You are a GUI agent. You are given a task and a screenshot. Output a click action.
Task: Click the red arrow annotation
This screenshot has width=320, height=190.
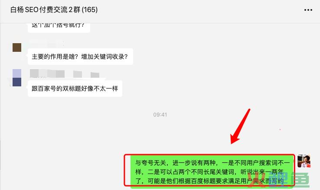pos(240,127)
